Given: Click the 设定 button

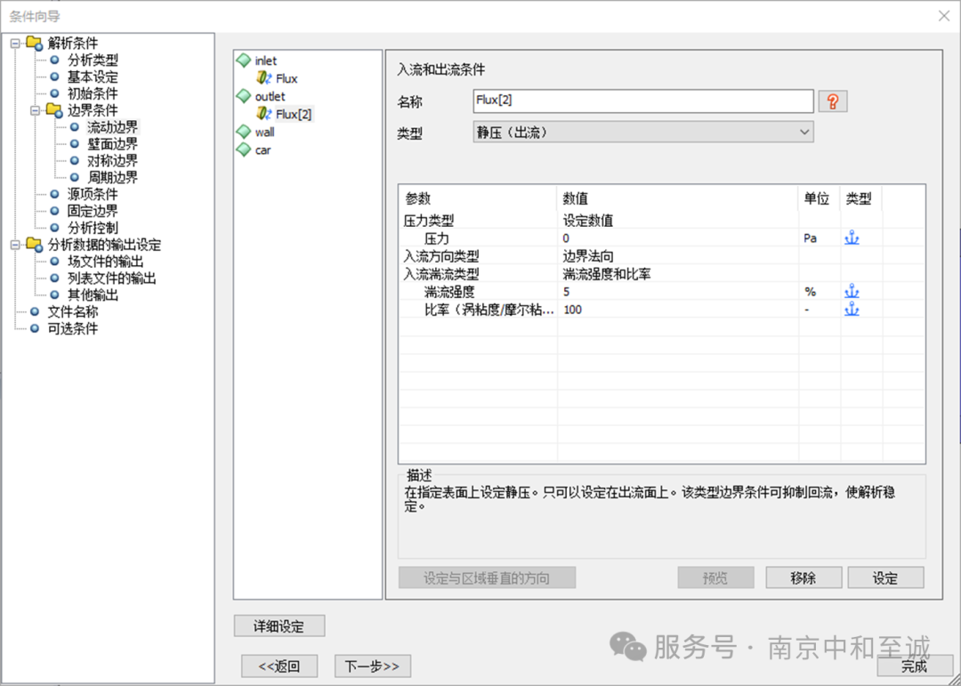Looking at the screenshot, I should 885,577.
